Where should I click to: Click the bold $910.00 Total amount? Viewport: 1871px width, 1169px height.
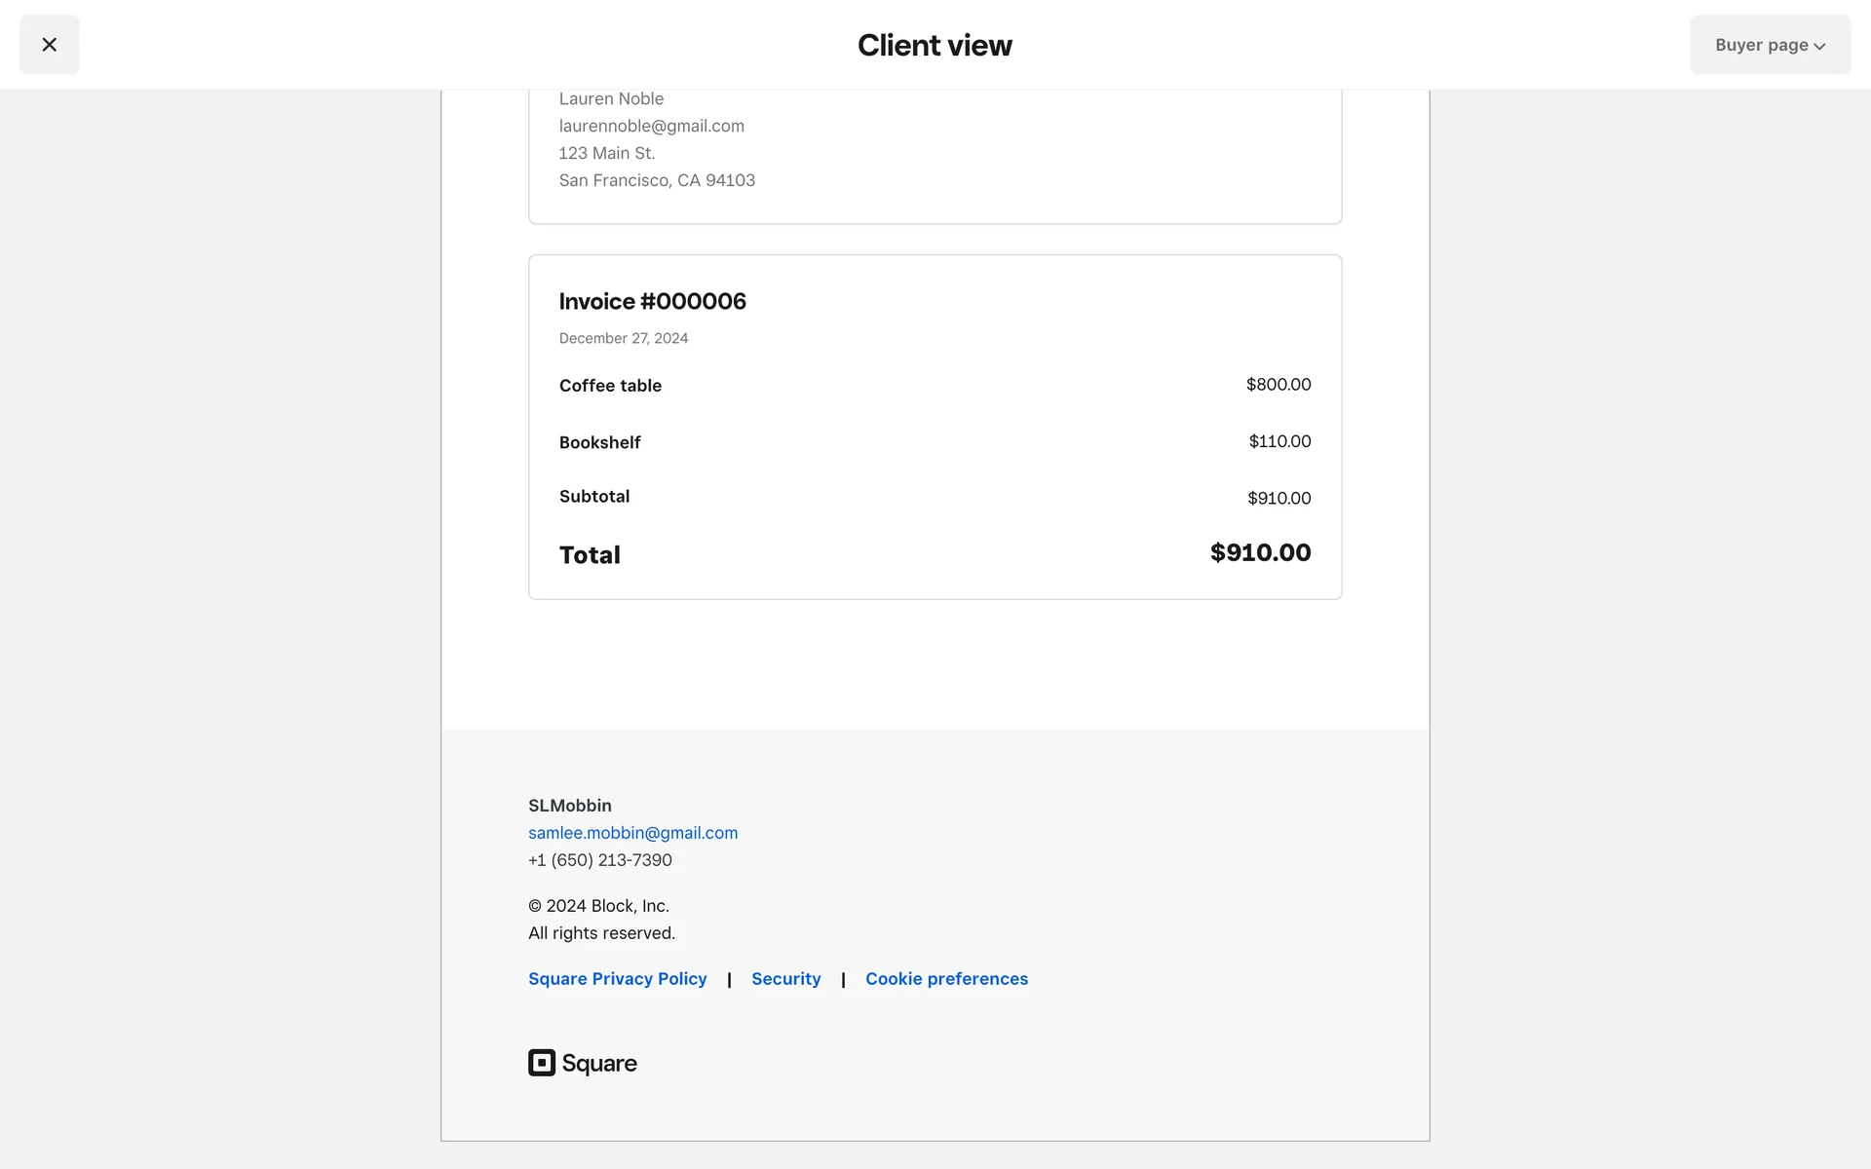(x=1260, y=552)
